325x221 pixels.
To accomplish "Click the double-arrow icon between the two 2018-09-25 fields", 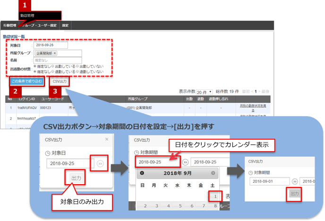I will point(185,162).
